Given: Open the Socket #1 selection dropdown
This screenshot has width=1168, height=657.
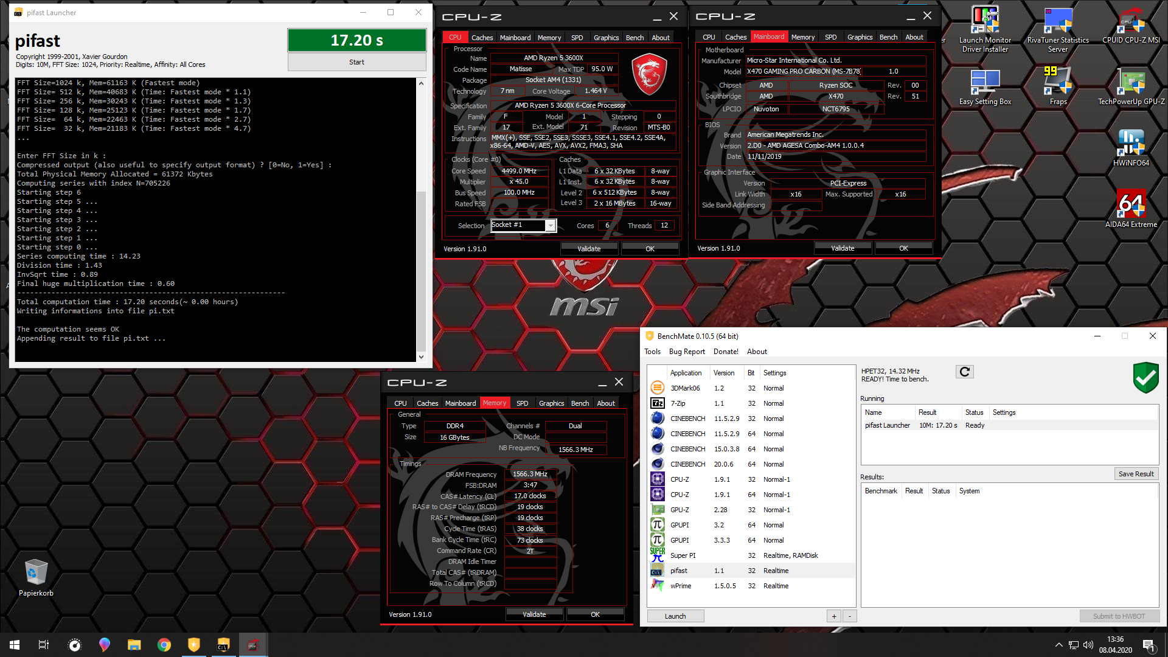Looking at the screenshot, I should click(x=550, y=226).
